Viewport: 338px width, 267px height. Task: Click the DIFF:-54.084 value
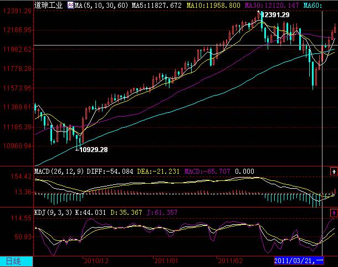tap(110, 172)
